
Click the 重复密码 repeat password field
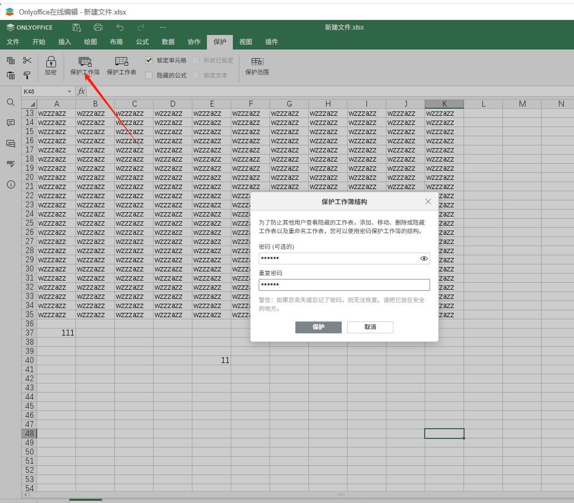(344, 285)
